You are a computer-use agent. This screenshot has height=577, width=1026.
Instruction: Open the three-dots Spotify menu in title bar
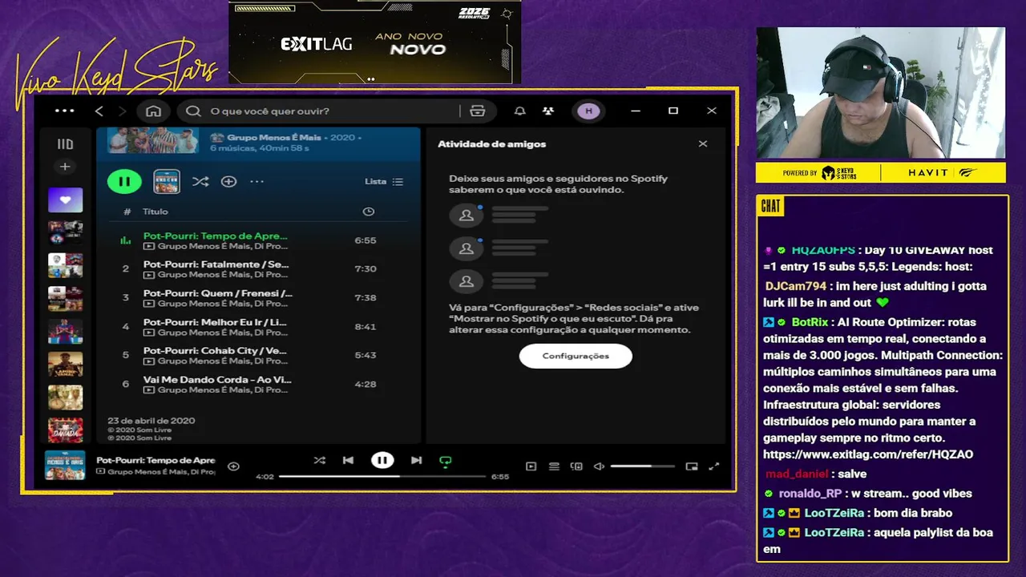pos(65,111)
